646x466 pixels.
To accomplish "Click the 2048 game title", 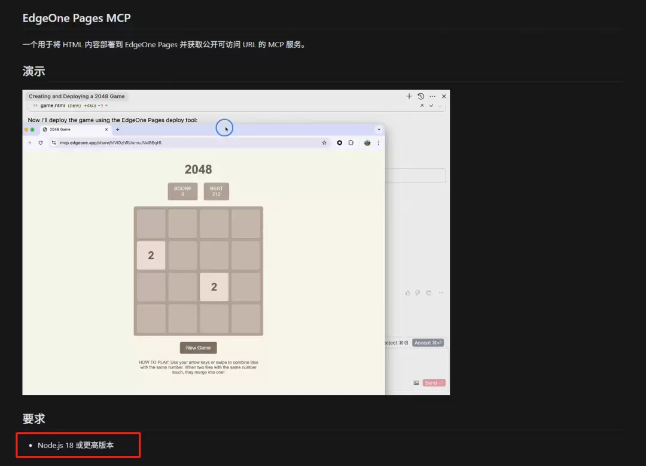I will coord(198,169).
